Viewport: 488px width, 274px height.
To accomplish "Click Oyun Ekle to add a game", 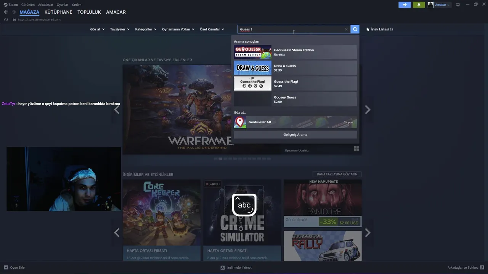I will [x=14, y=268].
